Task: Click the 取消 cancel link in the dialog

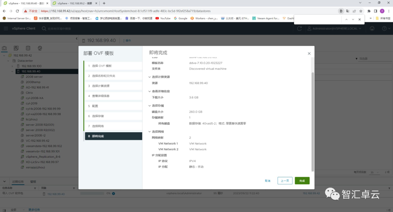Action: coord(268,181)
